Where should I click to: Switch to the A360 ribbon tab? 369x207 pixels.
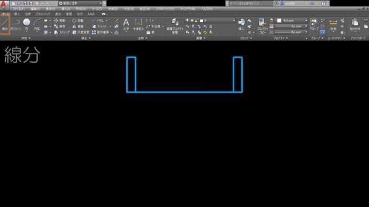click(91, 14)
